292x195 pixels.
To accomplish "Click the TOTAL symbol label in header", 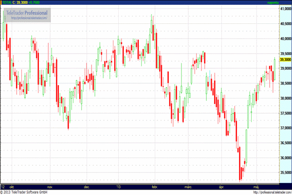I will point(7,2).
